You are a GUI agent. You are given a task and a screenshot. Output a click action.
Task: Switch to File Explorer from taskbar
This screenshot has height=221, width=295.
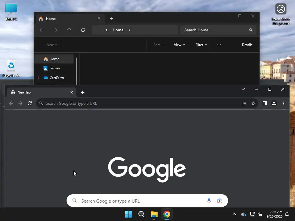pos(154,214)
